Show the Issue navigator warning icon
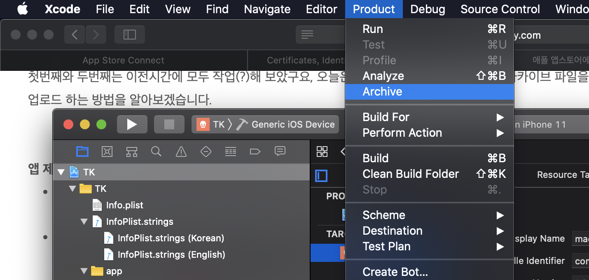 click(x=181, y=152)
